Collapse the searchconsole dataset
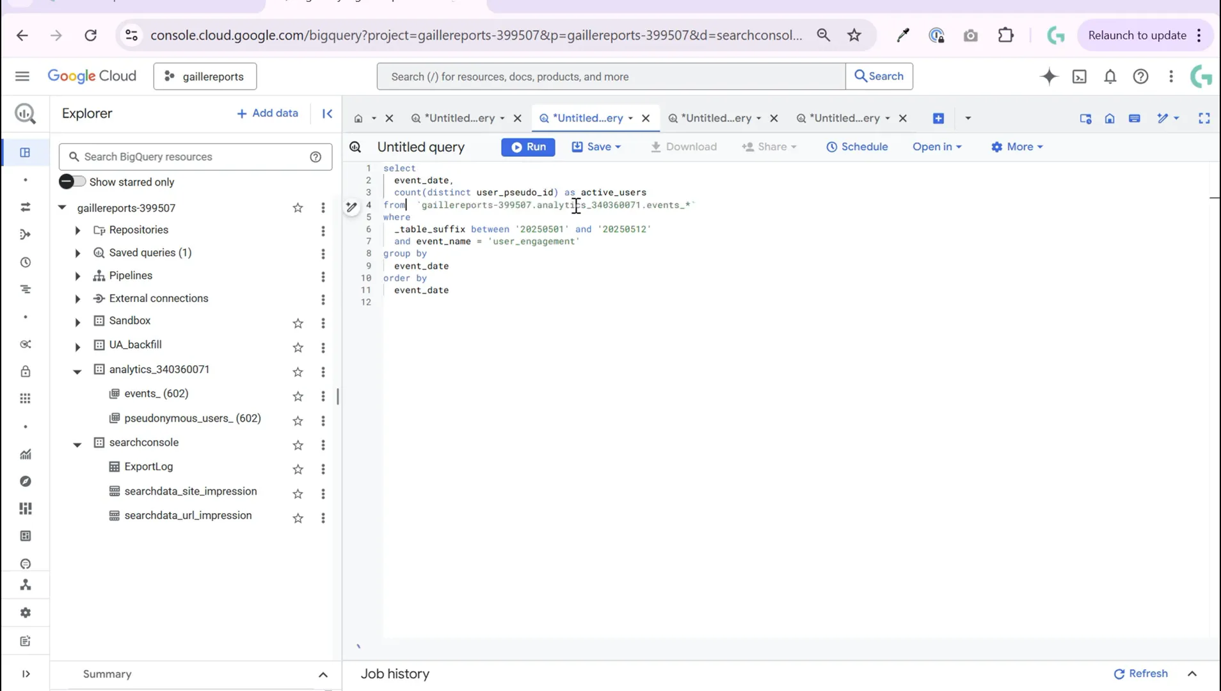Image resolution: width=1221 pixels, height=691 pixels. pyautogui.click(x=77, y=444)
